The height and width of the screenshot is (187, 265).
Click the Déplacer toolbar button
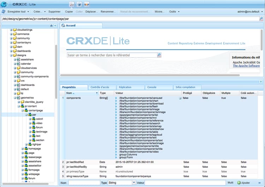(92, 12)
